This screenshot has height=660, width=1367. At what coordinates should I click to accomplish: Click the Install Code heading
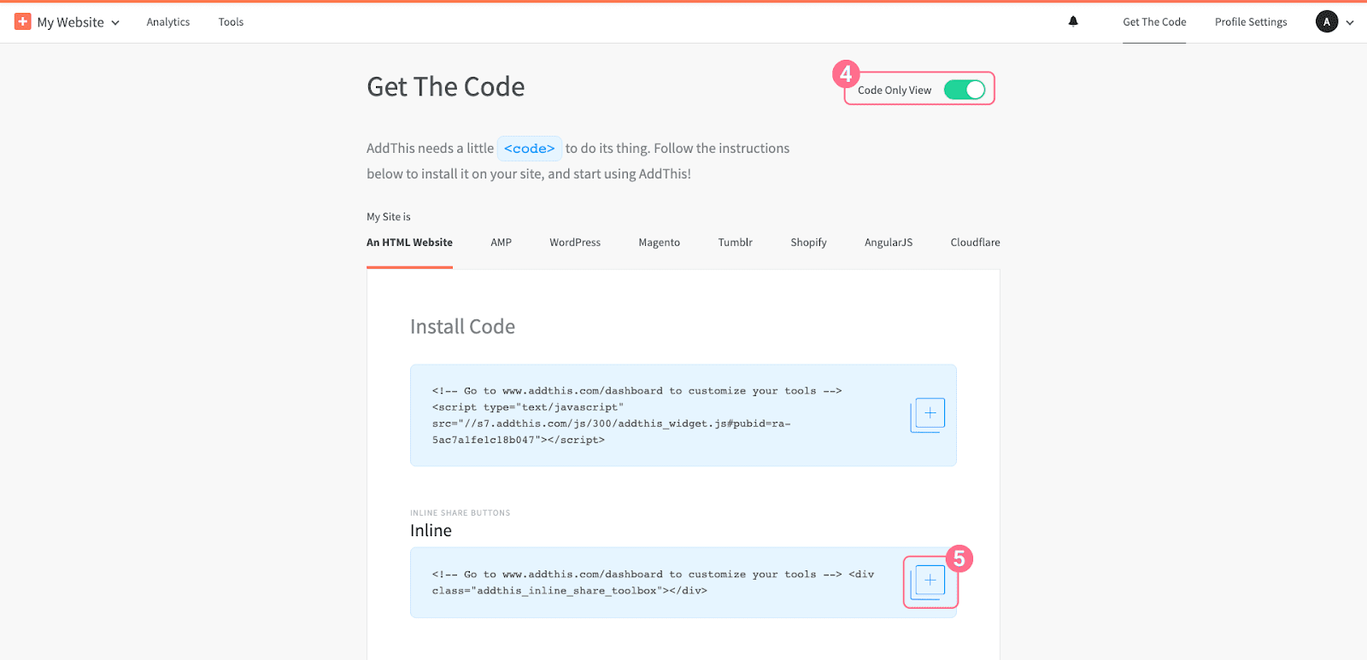[462, 327]
